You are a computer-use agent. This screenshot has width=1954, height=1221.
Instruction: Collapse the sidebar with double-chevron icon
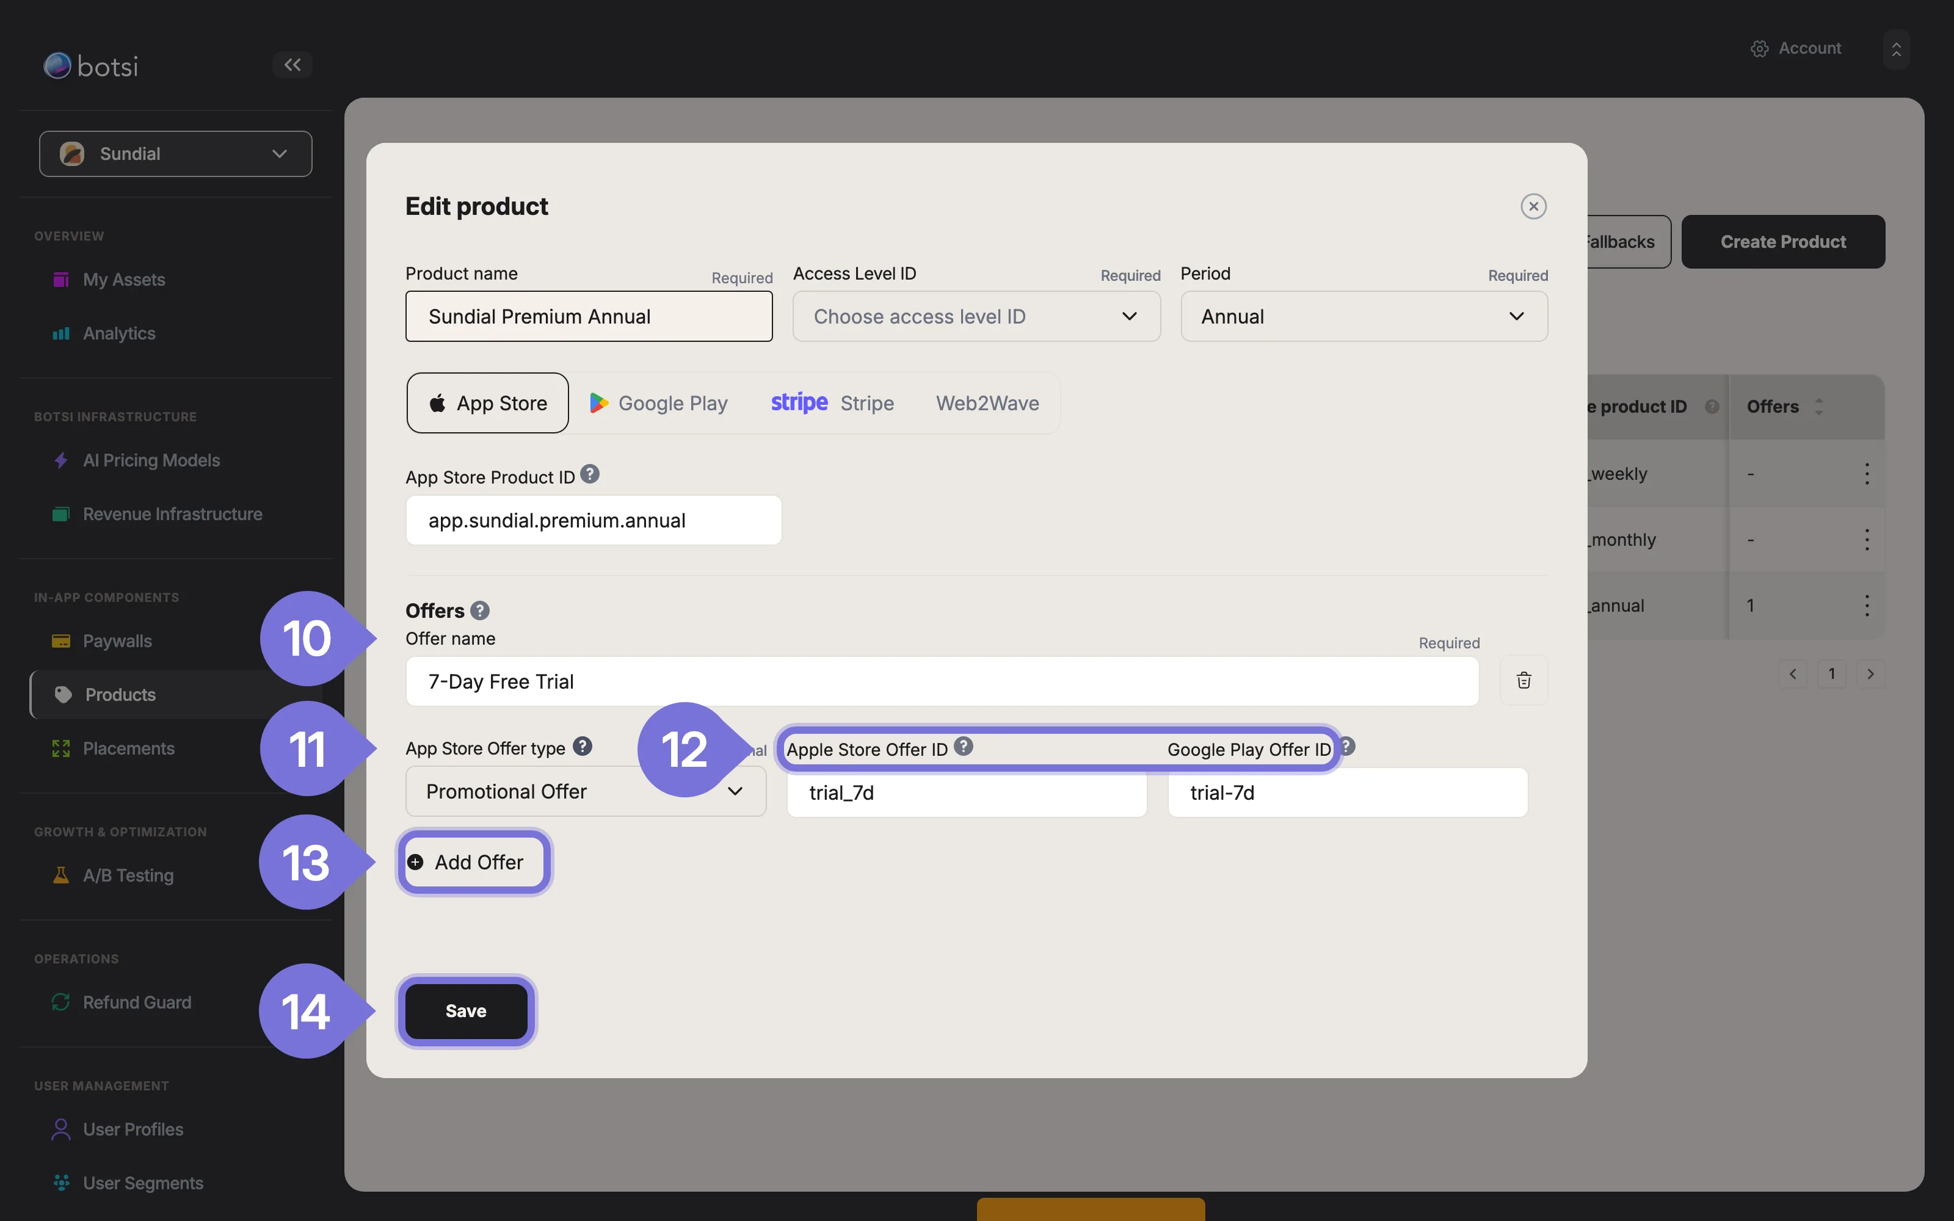click(292, 65)
